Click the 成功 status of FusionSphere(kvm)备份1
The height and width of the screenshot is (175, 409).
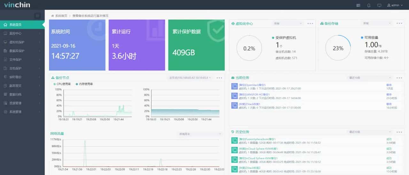[x=389, y=139]
